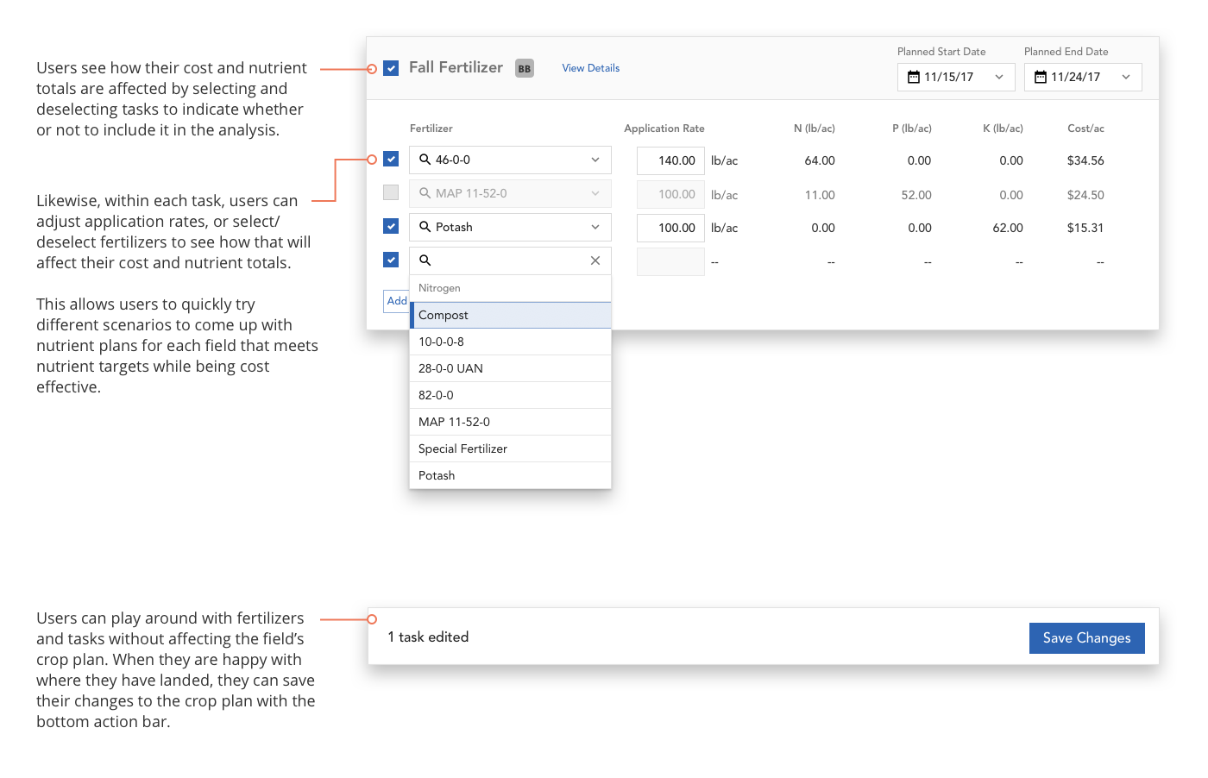Click the Nitrogen group header in list
This screenshot has height=778, width=1208.
[x=511, y=288]
